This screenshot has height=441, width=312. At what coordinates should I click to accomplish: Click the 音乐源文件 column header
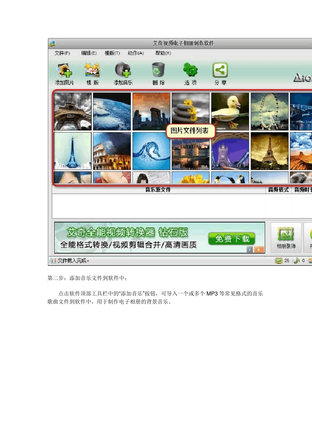pos(158,190)
